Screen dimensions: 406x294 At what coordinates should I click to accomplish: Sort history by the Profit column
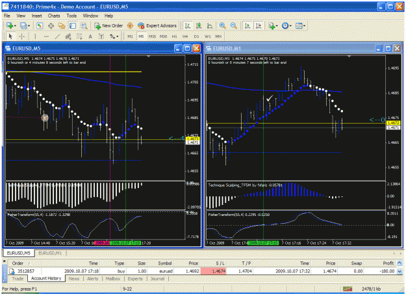tap(380, 263)
